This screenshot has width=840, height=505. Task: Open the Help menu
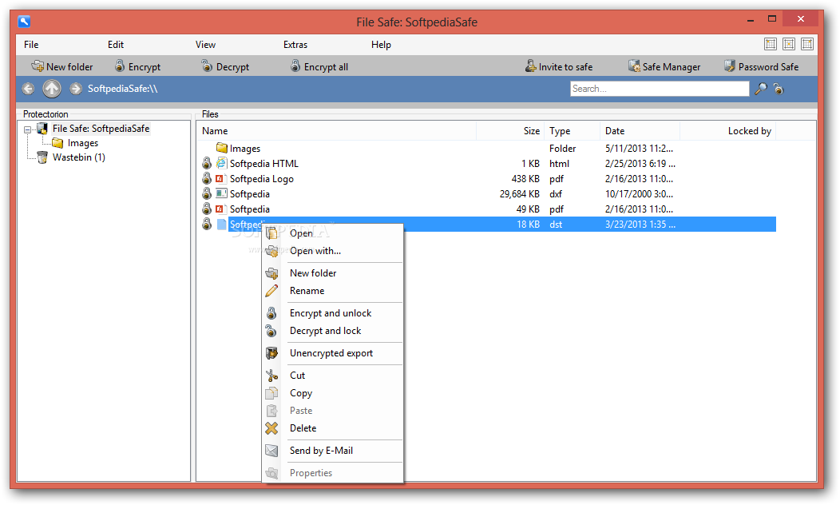point(381,45)
